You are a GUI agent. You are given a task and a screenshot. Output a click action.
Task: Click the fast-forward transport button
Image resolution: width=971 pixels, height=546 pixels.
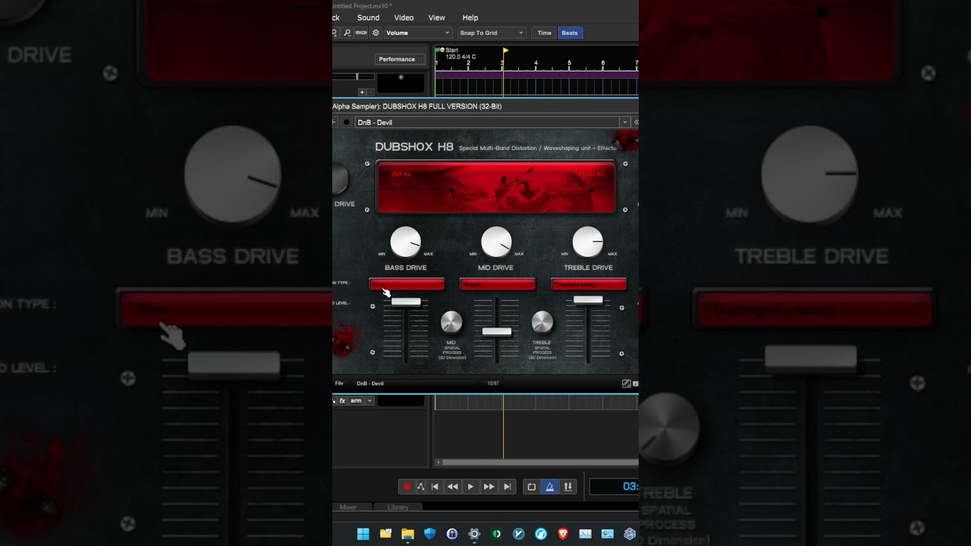point(489,487)
